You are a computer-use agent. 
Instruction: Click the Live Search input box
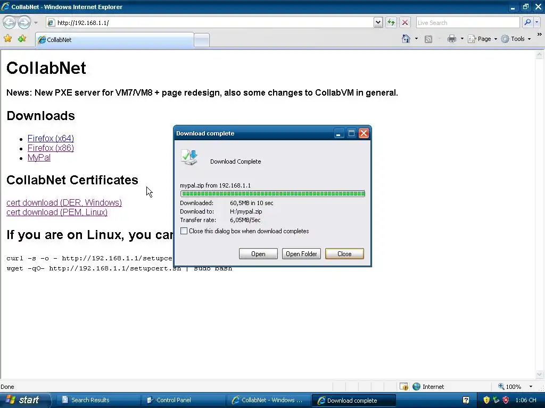click(468, 22)
